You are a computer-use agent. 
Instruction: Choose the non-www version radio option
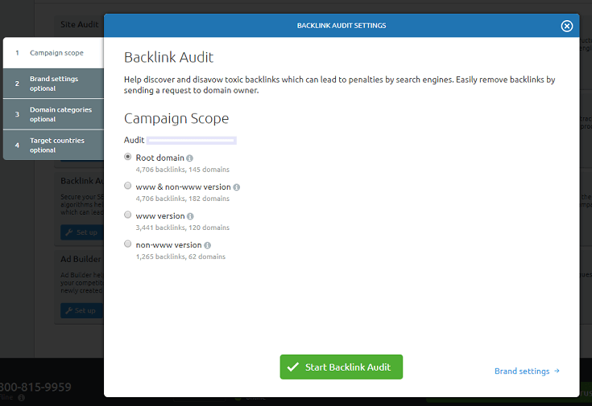click(x=127, y=244)
